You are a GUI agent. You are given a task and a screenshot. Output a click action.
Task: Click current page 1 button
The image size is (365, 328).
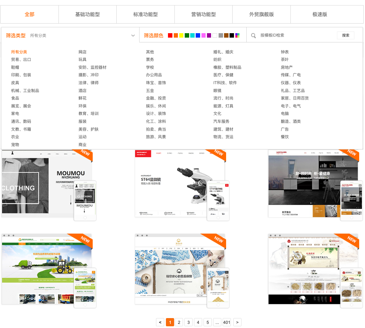click(x=170, y=322)
